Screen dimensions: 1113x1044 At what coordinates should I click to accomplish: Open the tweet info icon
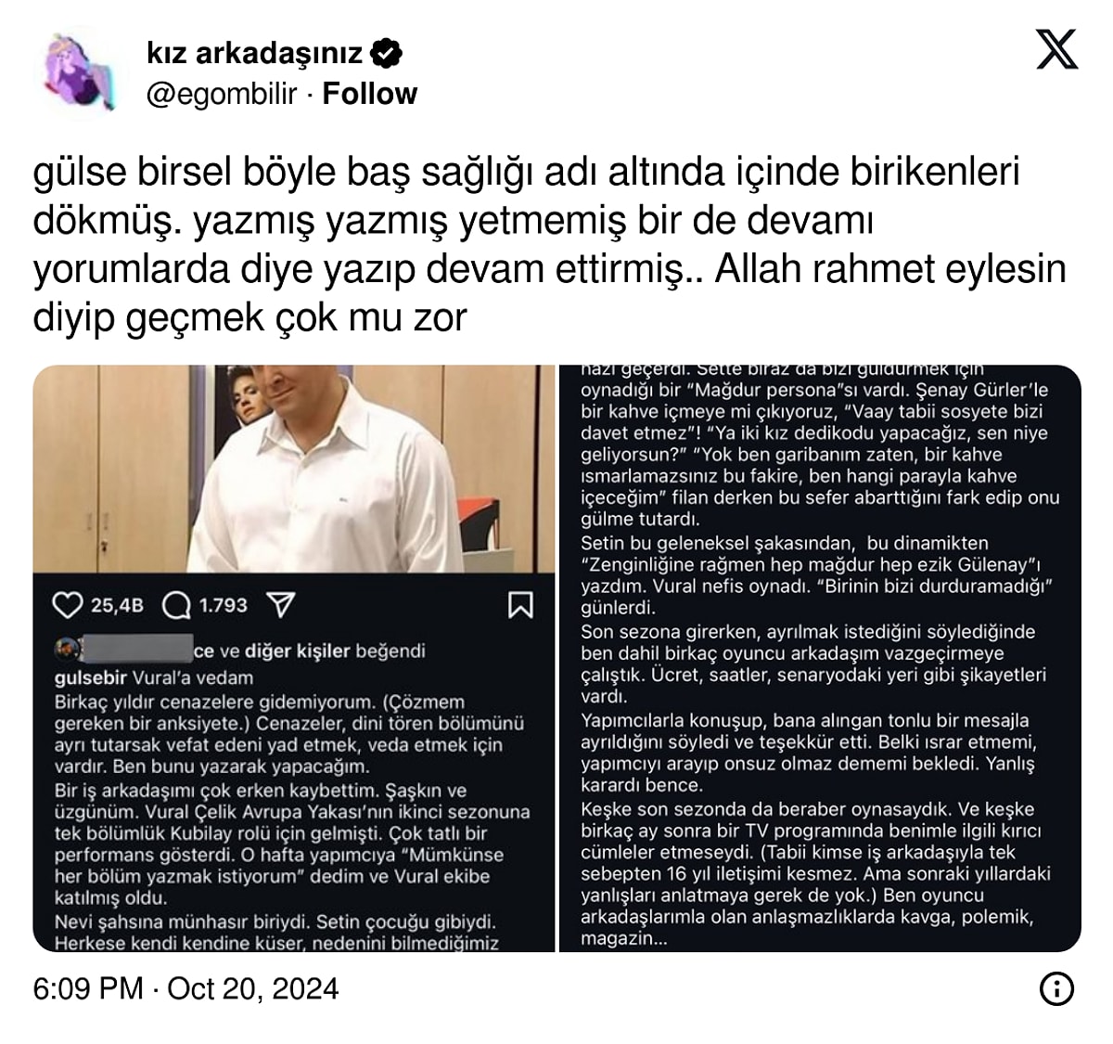(x=1056, y=988)
